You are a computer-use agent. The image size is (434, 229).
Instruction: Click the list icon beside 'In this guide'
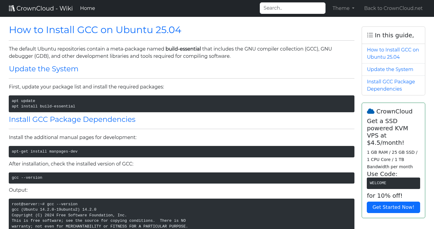click(370, 35)
